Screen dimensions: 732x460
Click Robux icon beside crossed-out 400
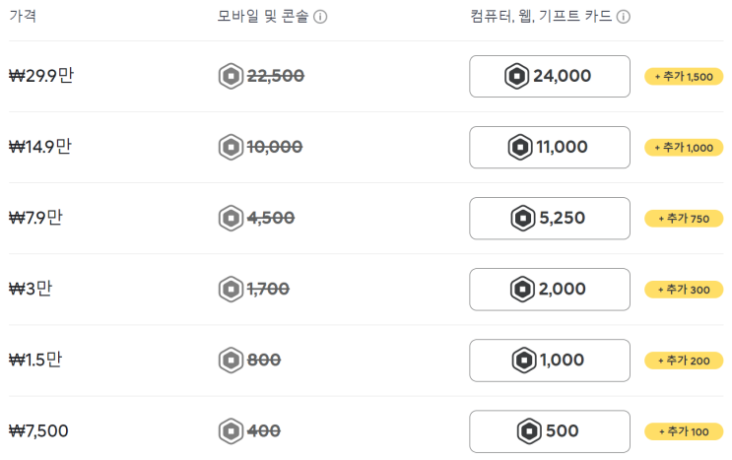(x=231, y=430)
